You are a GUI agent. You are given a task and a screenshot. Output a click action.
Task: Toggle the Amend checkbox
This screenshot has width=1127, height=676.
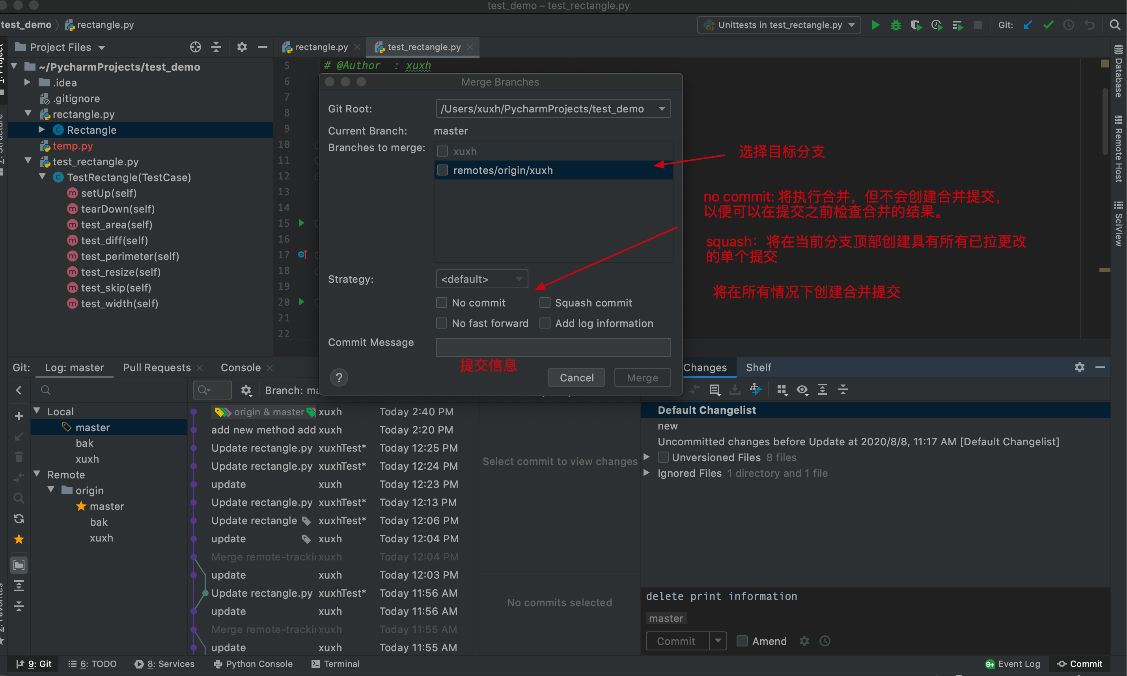(x=742, y=641)
